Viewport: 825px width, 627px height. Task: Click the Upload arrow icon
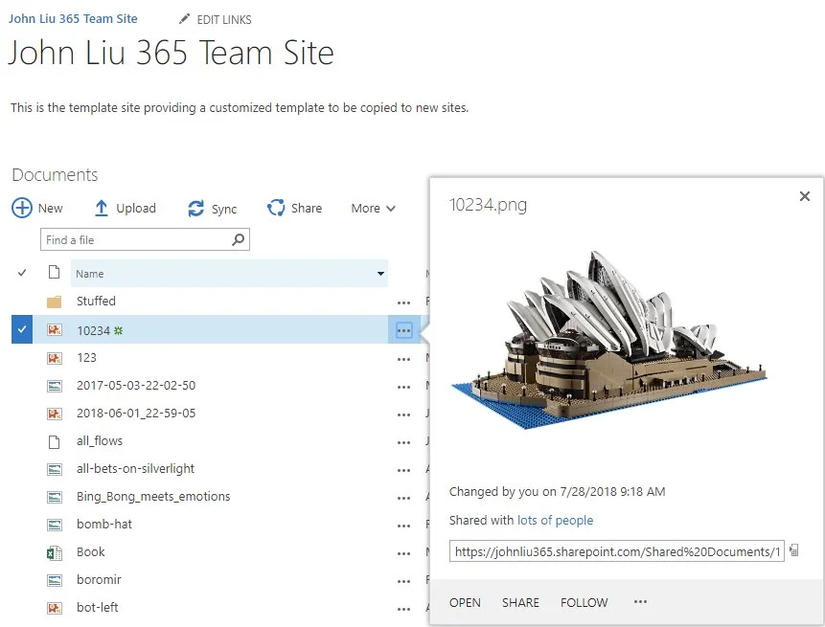click(102, 208)
